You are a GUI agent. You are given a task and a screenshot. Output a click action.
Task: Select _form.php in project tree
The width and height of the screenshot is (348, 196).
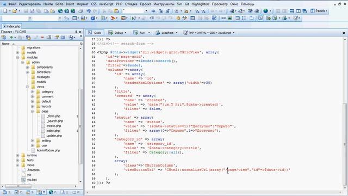click(53, 116)
